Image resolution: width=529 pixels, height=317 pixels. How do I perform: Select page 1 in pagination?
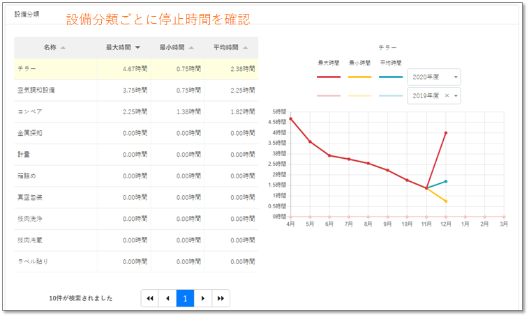point(185,298)
